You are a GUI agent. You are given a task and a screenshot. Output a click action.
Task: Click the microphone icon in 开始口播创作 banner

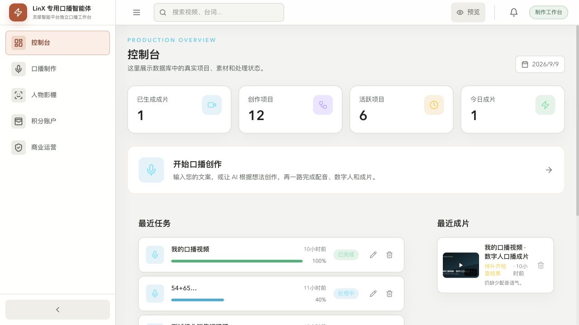pos(152,170)
